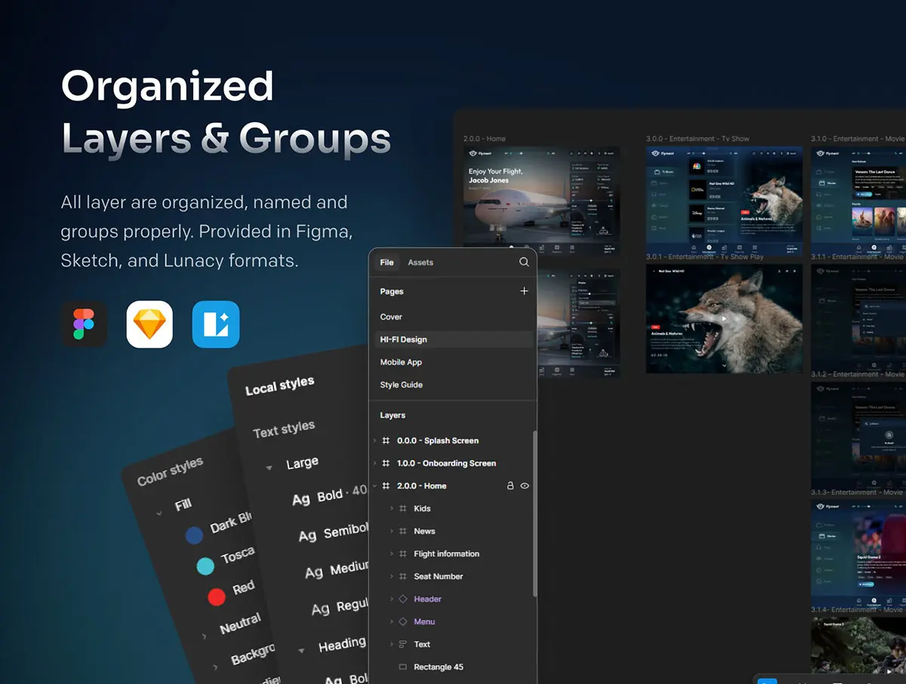Screen dimensions: 906x684
Task: Click the lock icon on 2.0.0 - Home
Action: pos(510,486)
